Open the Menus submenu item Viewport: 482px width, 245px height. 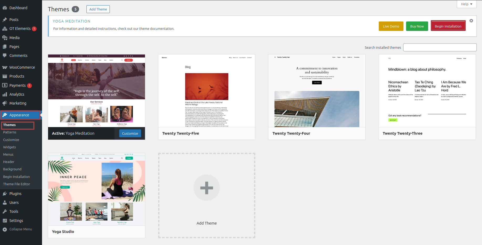8,155
